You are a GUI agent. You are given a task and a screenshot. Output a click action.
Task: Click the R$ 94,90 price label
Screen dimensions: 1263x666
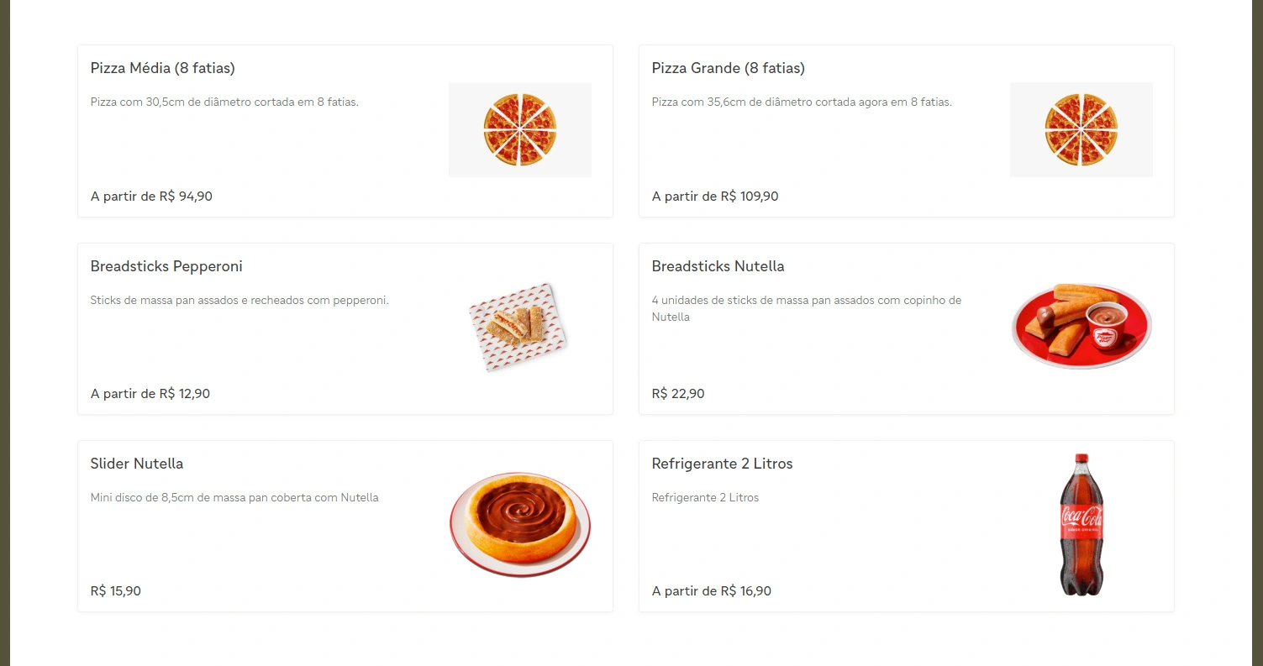point(151,197)
